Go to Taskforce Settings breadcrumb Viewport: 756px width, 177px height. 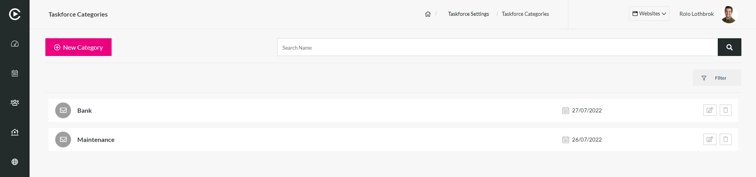(x=469, y=14)
